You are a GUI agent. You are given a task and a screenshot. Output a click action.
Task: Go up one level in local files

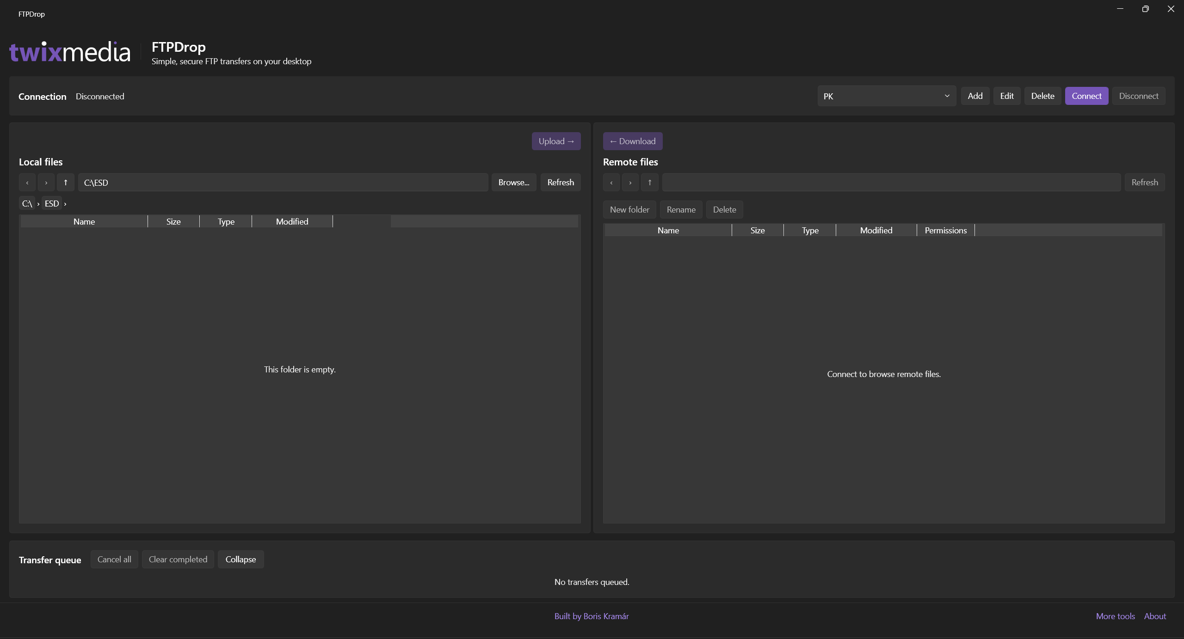[66, 183]
